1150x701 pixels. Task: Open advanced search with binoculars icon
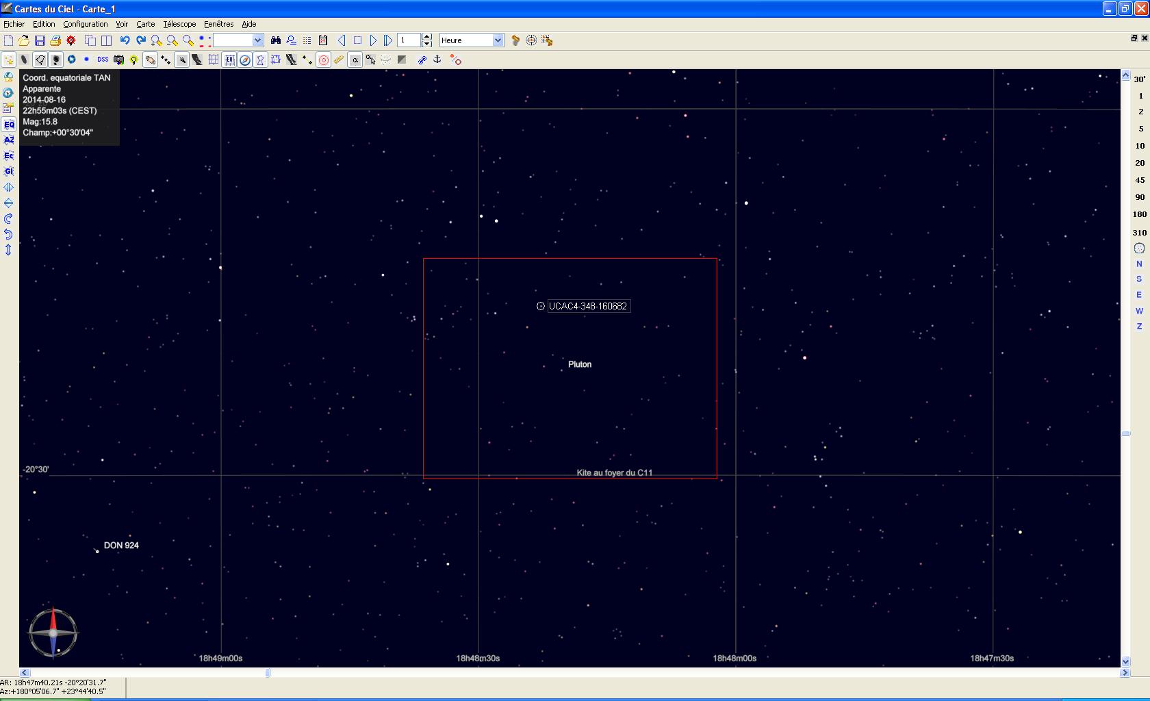(276, 40)
